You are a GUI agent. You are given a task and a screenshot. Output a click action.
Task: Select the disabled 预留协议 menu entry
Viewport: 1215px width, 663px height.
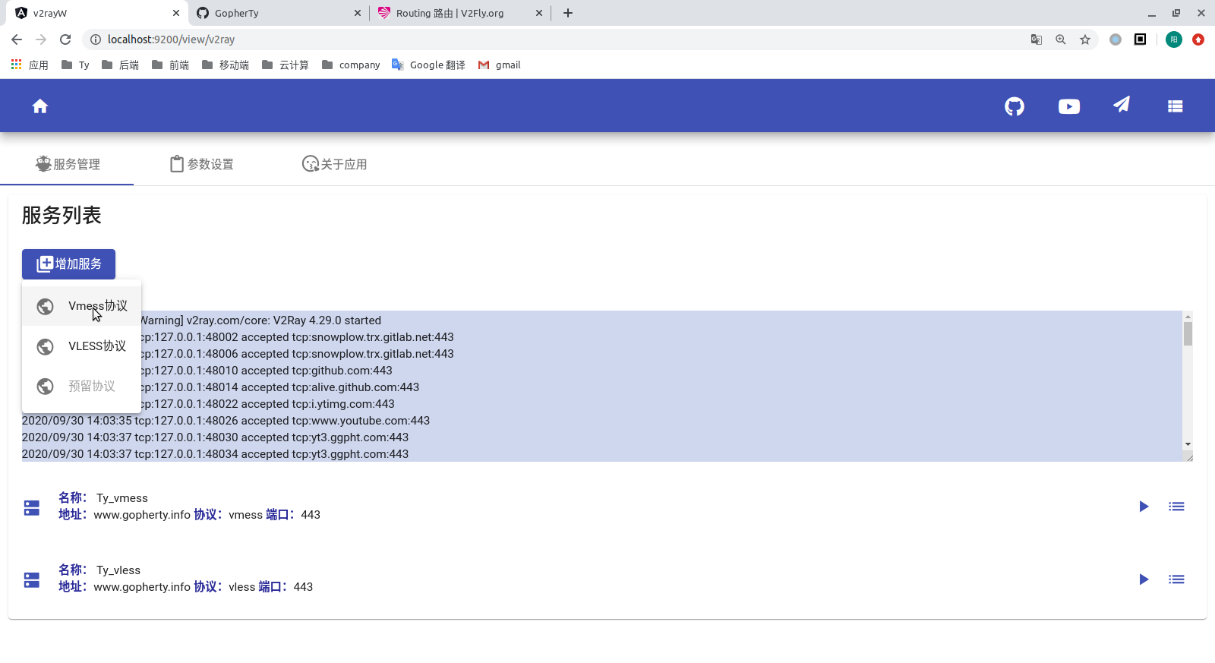(81, 387)
